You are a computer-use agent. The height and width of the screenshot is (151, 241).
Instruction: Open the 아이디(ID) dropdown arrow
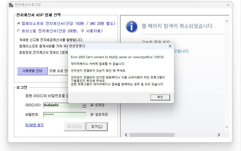[84, 105]
